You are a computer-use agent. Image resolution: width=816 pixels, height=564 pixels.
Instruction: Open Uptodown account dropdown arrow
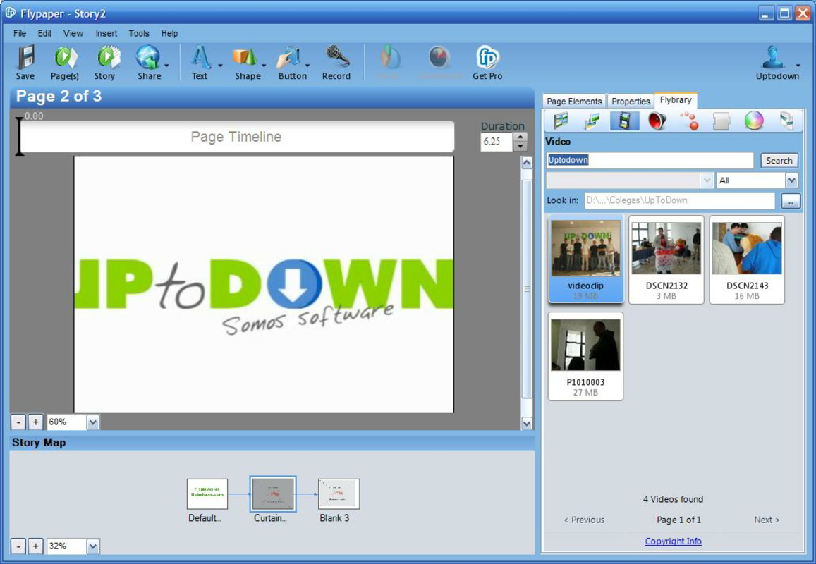(798, 66)
